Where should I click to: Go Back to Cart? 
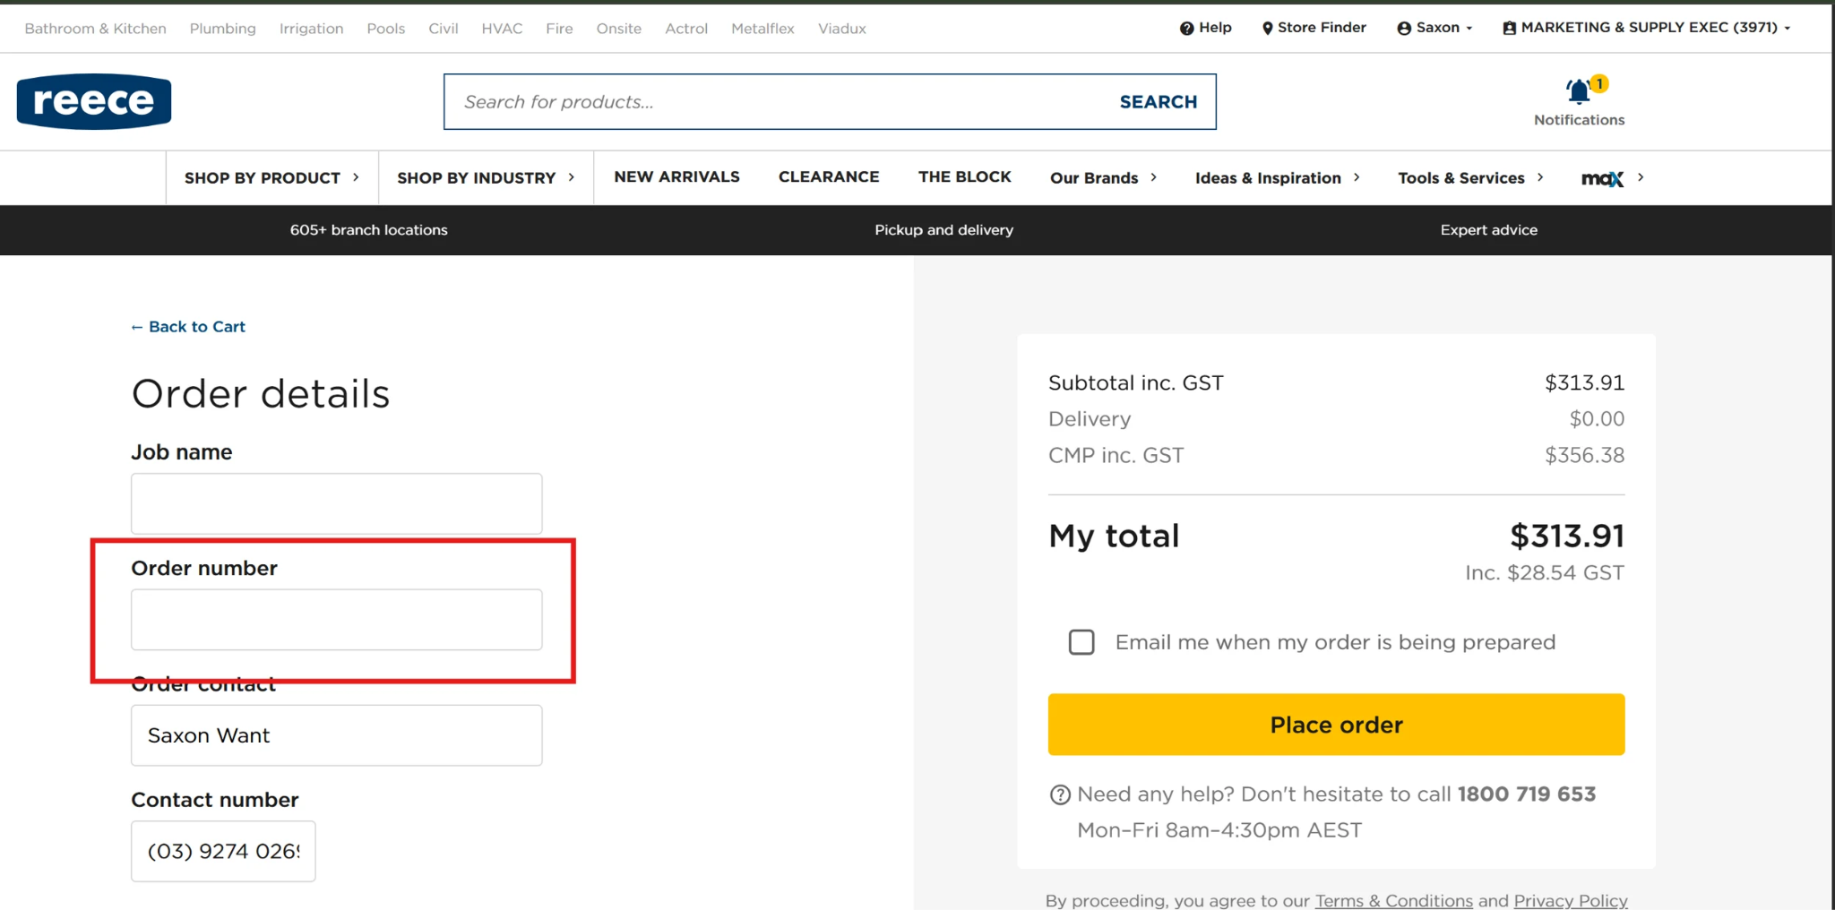click(188, 327)
